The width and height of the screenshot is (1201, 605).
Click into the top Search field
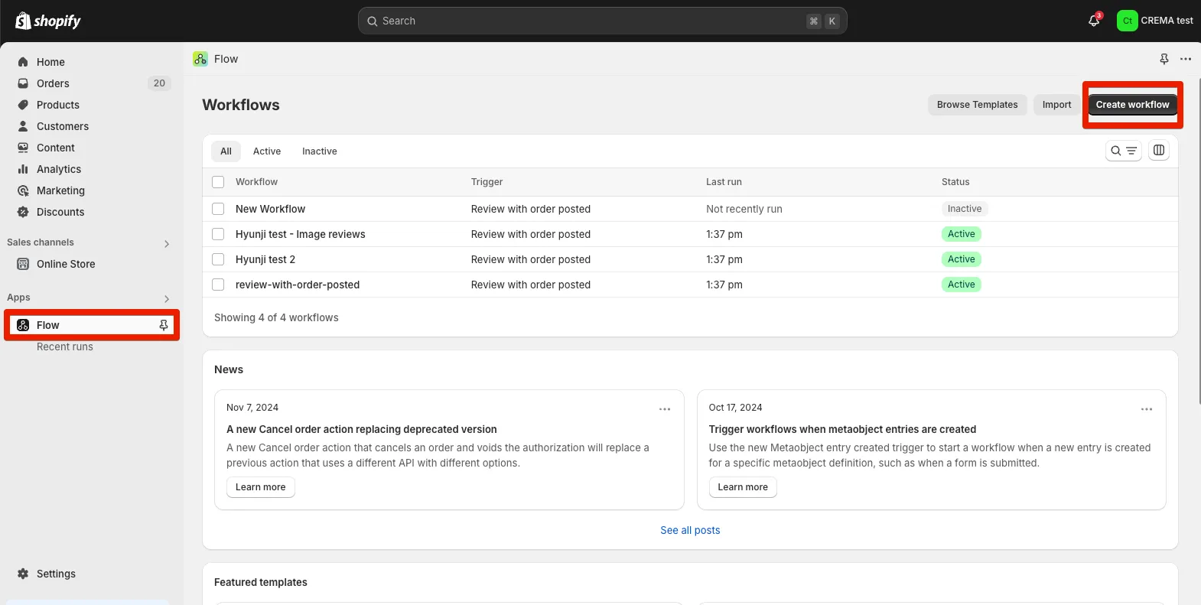pos(589,21)
